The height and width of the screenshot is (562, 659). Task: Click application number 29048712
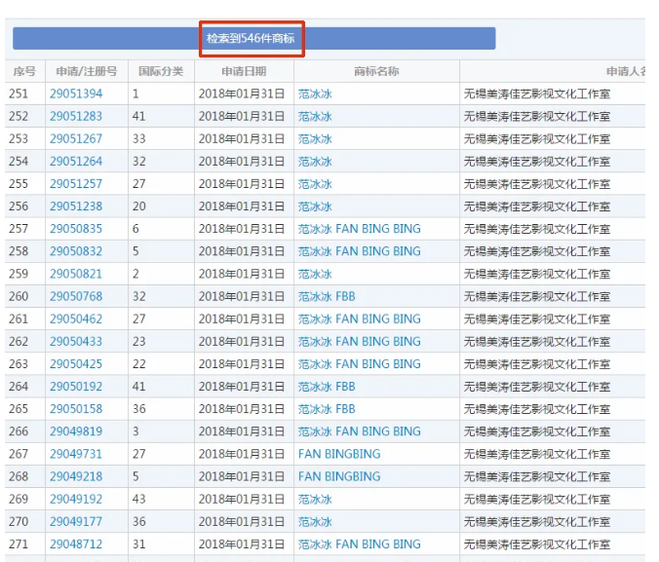tap(76, 544)
